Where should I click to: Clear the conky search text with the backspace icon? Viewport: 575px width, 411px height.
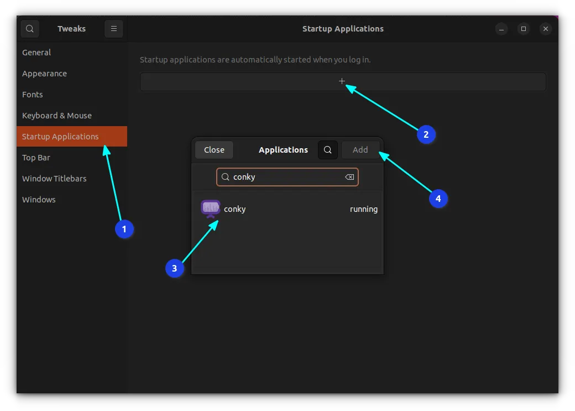(x=349, y=176)
